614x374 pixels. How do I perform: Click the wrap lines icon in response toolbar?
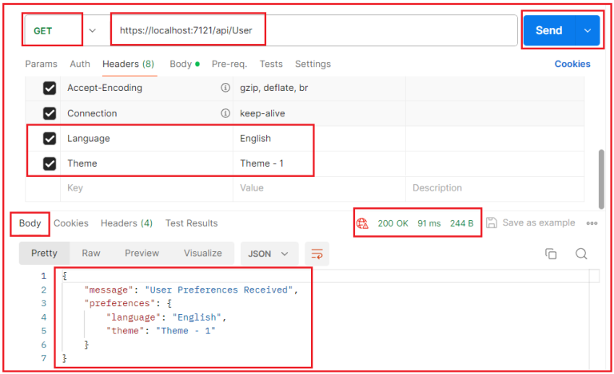point(317,254)
